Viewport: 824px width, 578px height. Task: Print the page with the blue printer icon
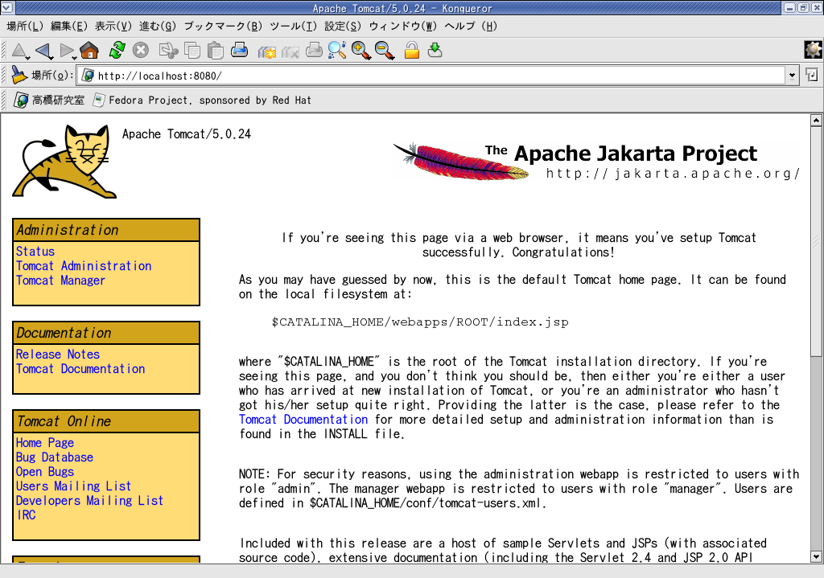coord(239,50)
